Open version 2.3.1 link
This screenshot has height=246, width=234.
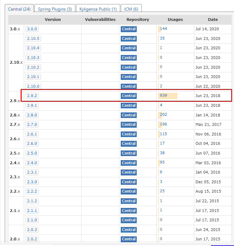pyautogui.click(x=32, y=172)
